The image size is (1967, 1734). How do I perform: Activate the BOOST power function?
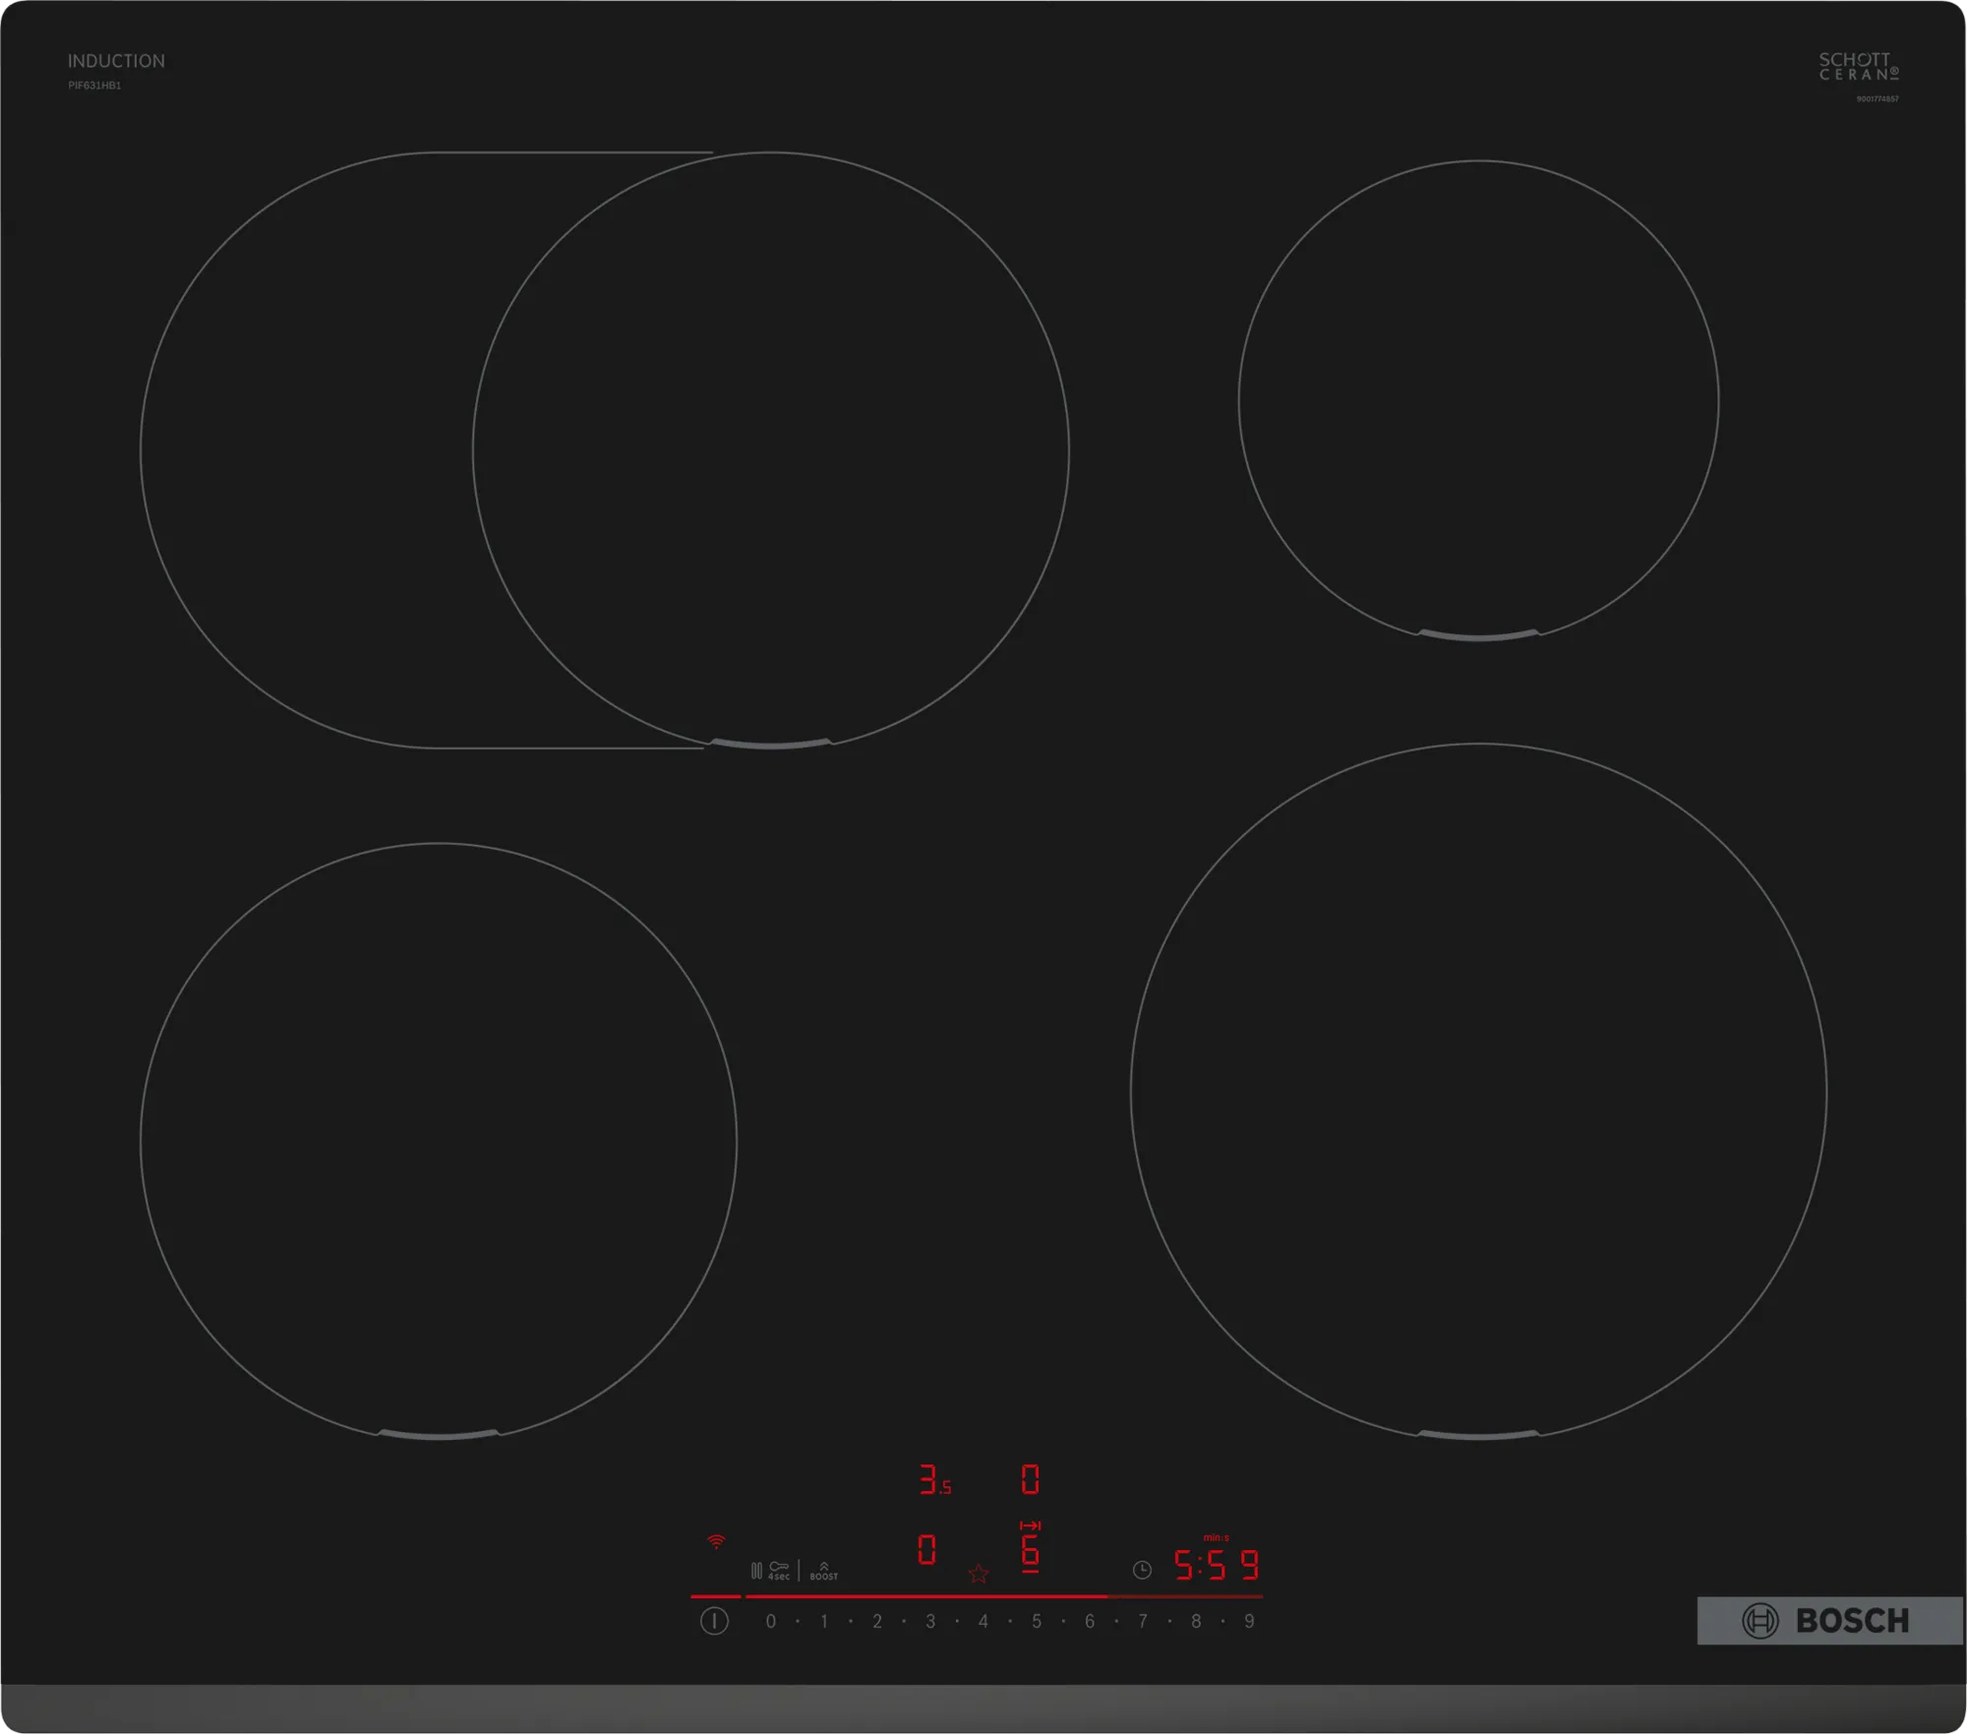click(x=823, y=1571)
